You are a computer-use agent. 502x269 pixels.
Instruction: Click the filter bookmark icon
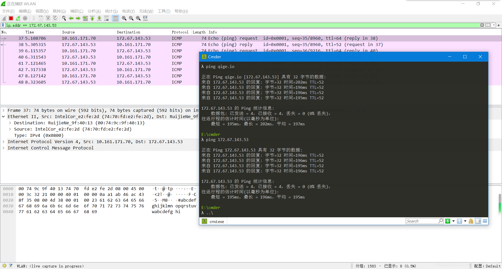pyautogui.click(x=3, y=25)
